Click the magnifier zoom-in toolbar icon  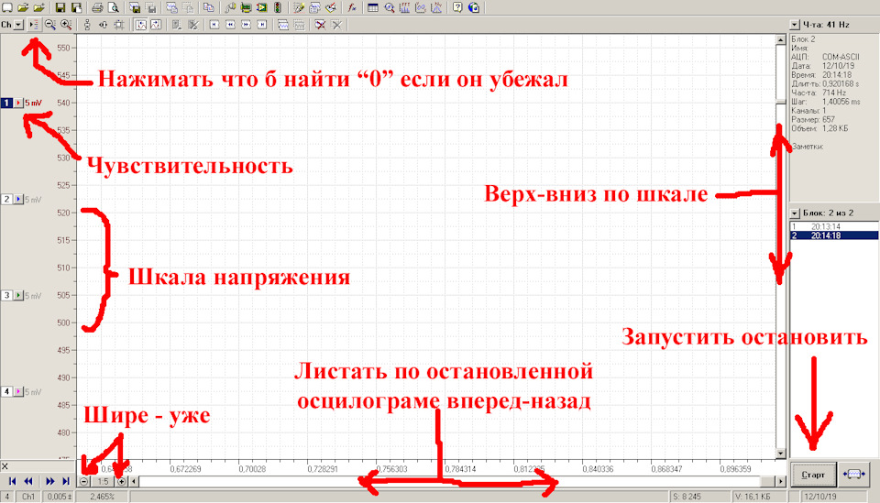pos(66,25)
